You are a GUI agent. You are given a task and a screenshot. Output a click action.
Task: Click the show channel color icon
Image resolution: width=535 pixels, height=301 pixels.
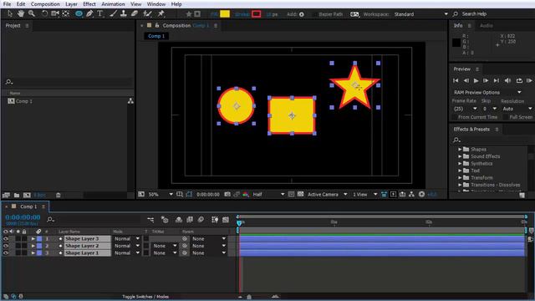coord(245,194)
